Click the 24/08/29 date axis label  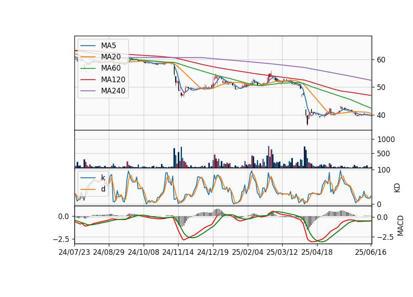(x=109, y=252)
